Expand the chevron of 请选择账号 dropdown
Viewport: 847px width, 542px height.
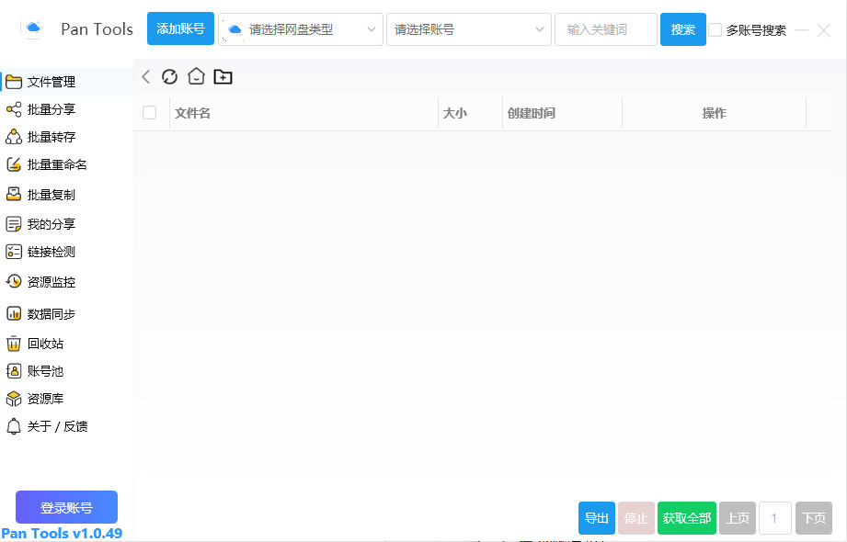point(540,29)
